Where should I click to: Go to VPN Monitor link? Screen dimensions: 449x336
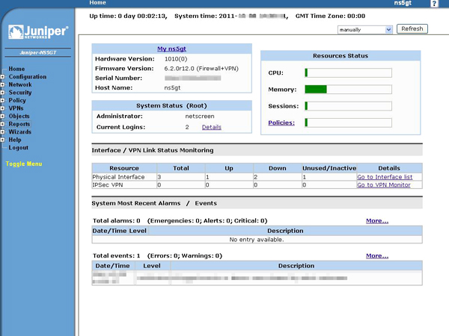pyautogui.click(x=384, y=185)
